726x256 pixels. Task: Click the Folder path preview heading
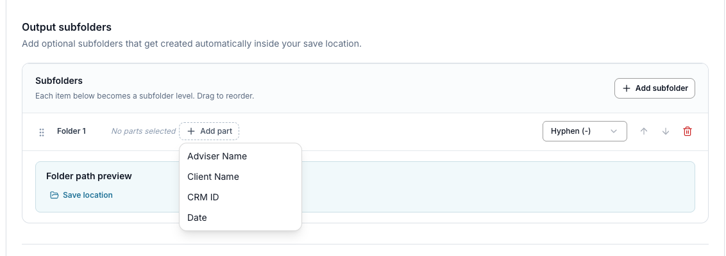(x=89, y=176)
